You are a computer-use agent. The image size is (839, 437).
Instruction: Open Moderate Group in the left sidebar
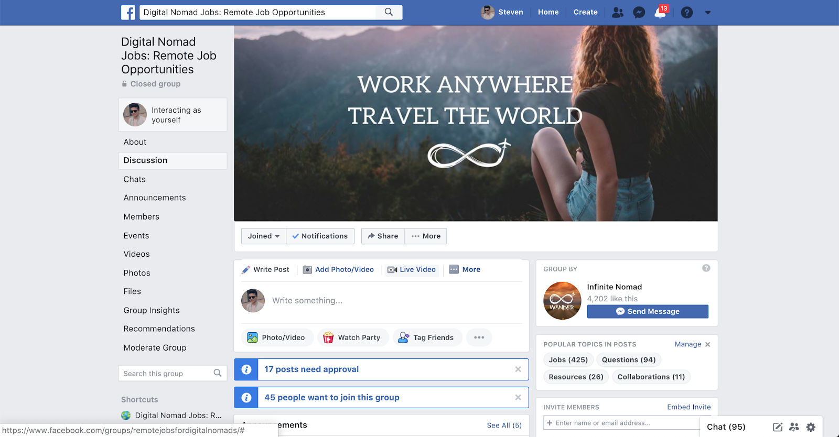pos(155,347)
